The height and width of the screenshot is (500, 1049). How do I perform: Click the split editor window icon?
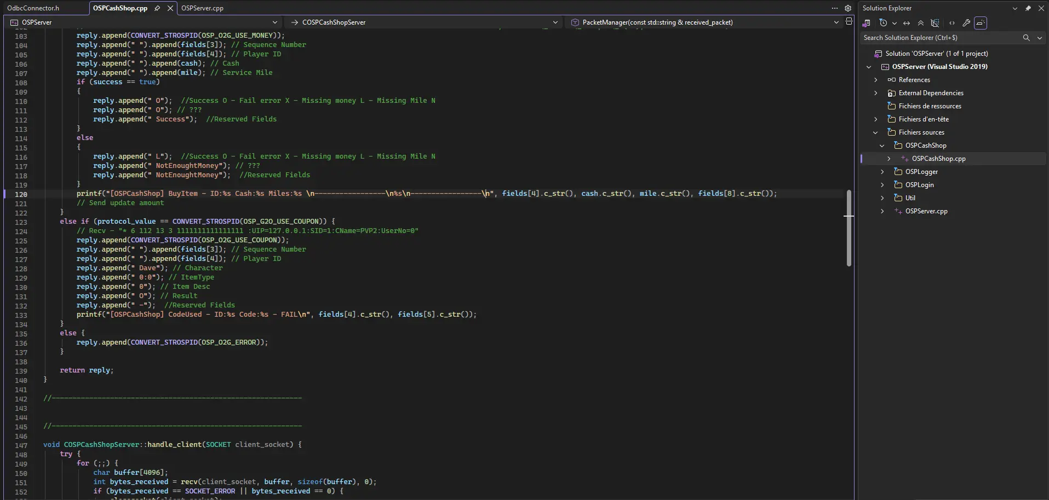[x=849, y=21]
